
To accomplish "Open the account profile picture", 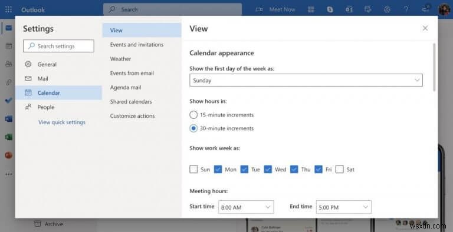I will pos(444,9).
